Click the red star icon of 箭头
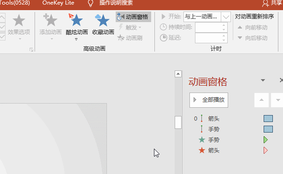This screenshot has width=283, height=174. point(202,151)
